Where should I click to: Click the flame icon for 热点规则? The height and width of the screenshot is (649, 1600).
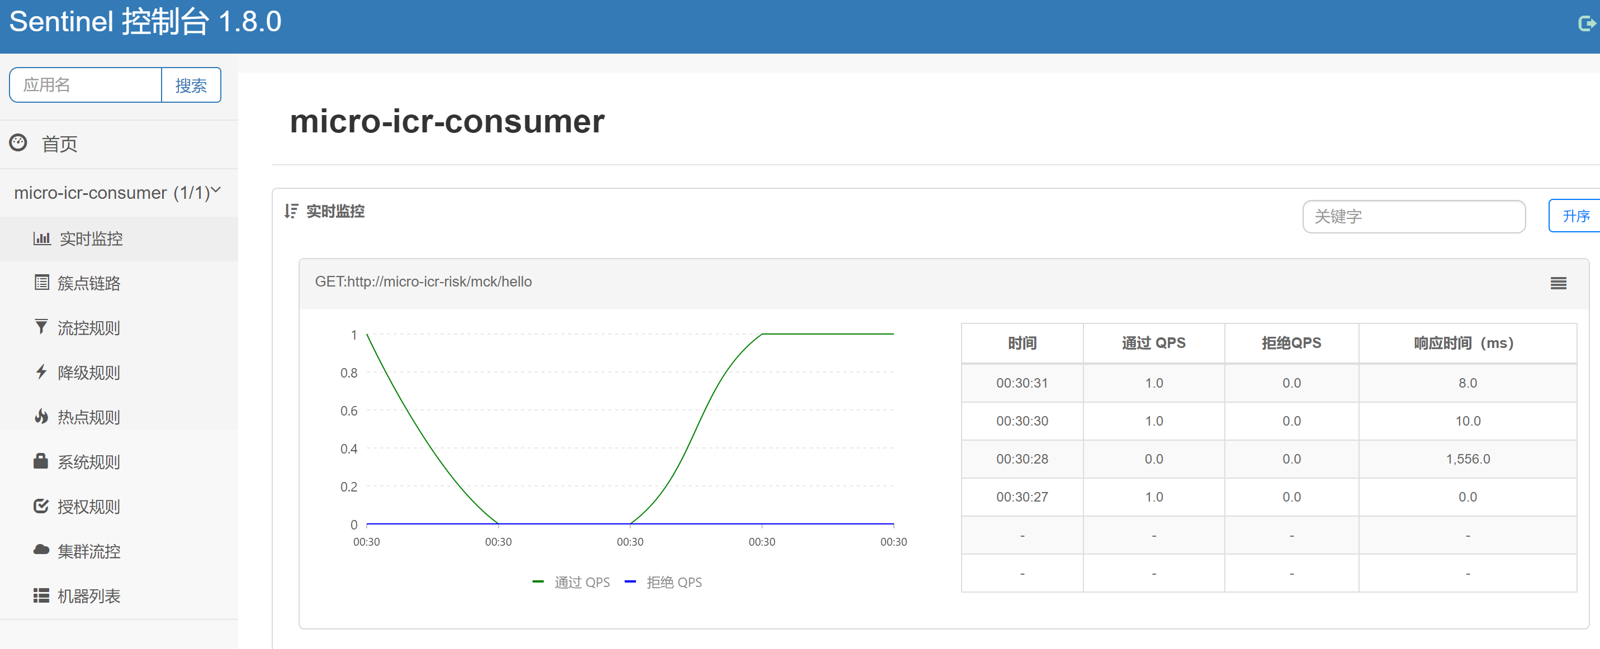(41, 416)
